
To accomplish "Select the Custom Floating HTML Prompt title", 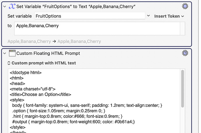I will coord(48,53).
